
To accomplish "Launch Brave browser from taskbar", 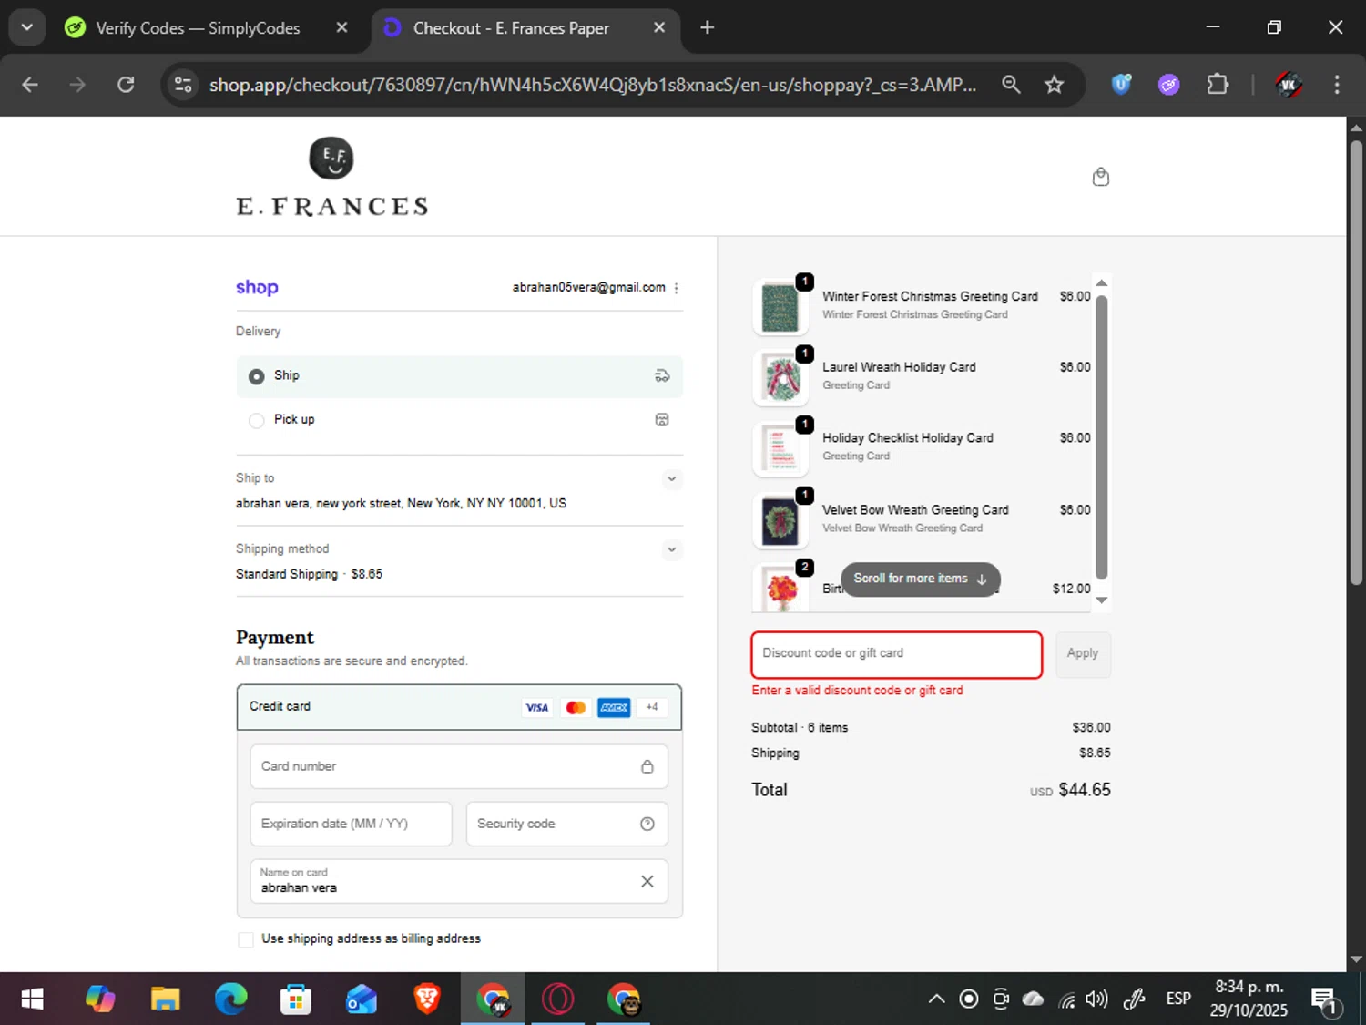I will point(426,999).
